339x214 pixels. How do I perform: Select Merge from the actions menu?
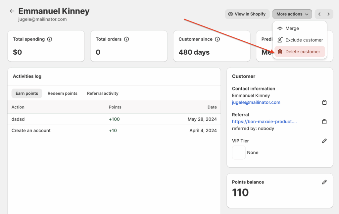(292, 28)
